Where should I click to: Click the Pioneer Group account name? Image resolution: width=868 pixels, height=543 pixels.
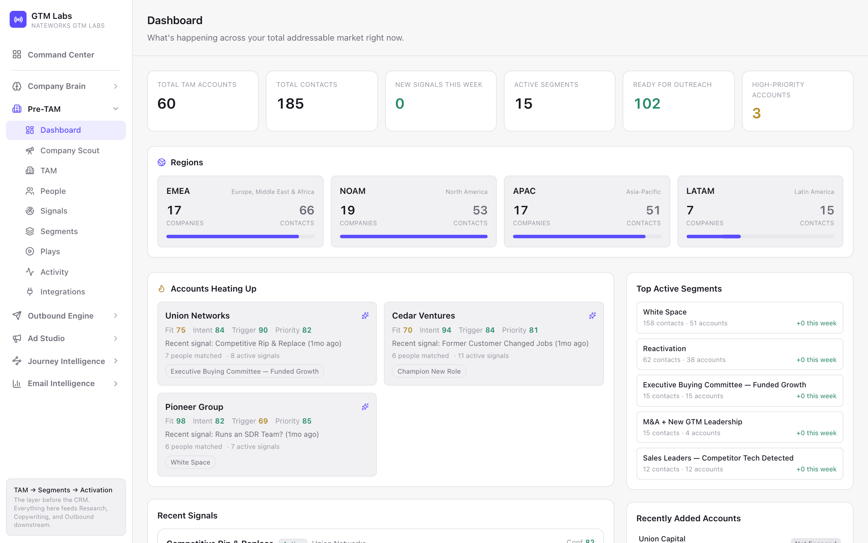(194, 407)
